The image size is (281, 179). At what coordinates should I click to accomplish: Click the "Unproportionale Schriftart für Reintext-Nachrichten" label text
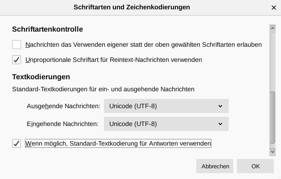coord(114,60)
